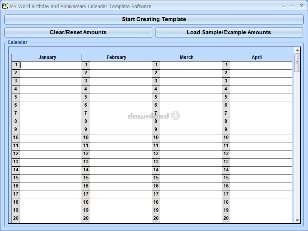Select the April 16 entry field
The image size is (308, 231).
(261, 187)
